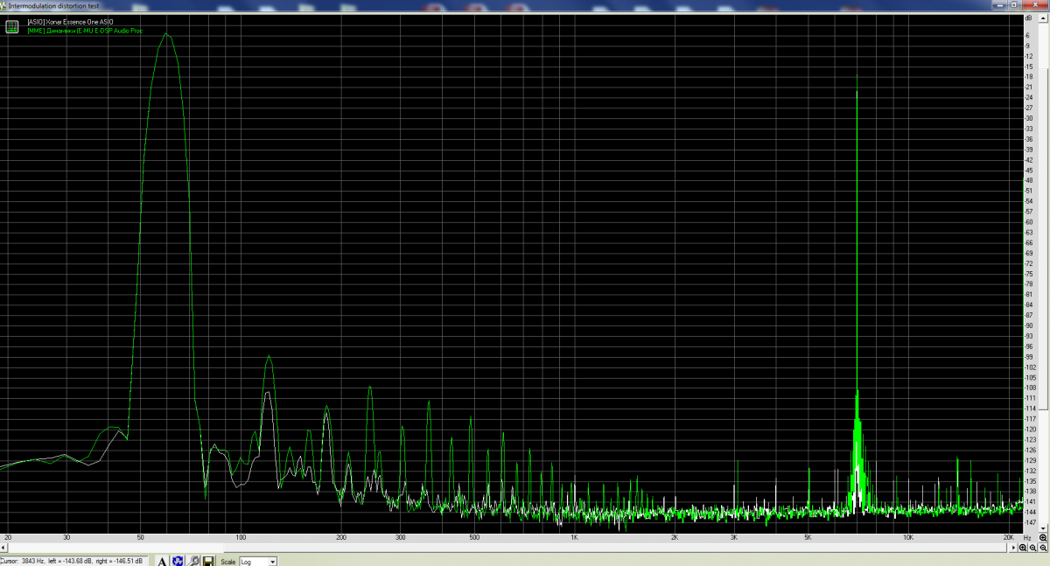
Task: Click the 'Hz' unit label beside the frequency axis
Action: 1028,536
